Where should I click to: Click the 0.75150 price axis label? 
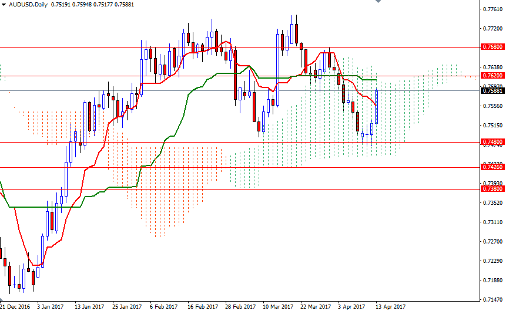492,126
